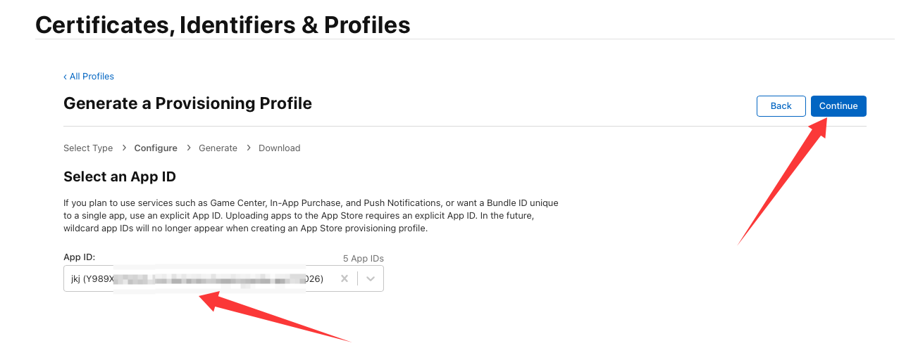This screenshot has width=918, height=360.
Task: Click the chevron separator before Download
Action: pyautogui.click(x=248, y=148)
